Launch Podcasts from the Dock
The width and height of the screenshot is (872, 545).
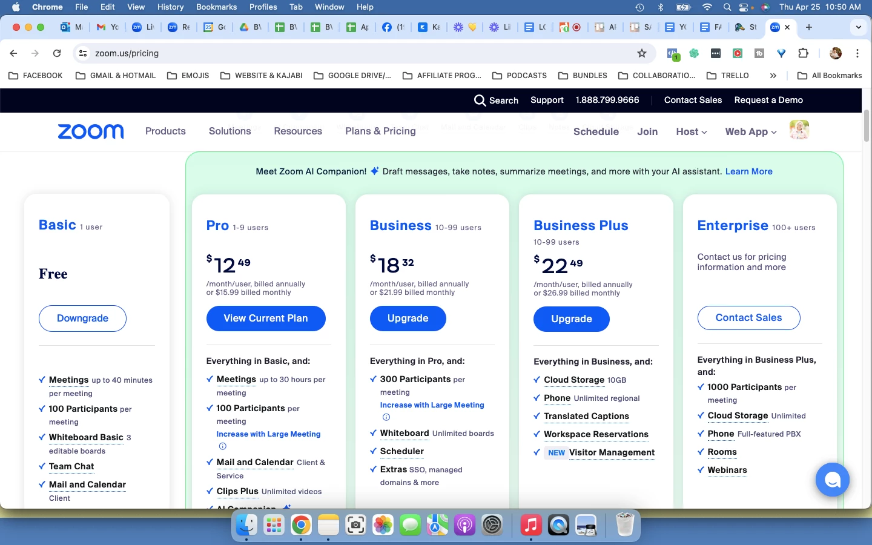point(464,524)
